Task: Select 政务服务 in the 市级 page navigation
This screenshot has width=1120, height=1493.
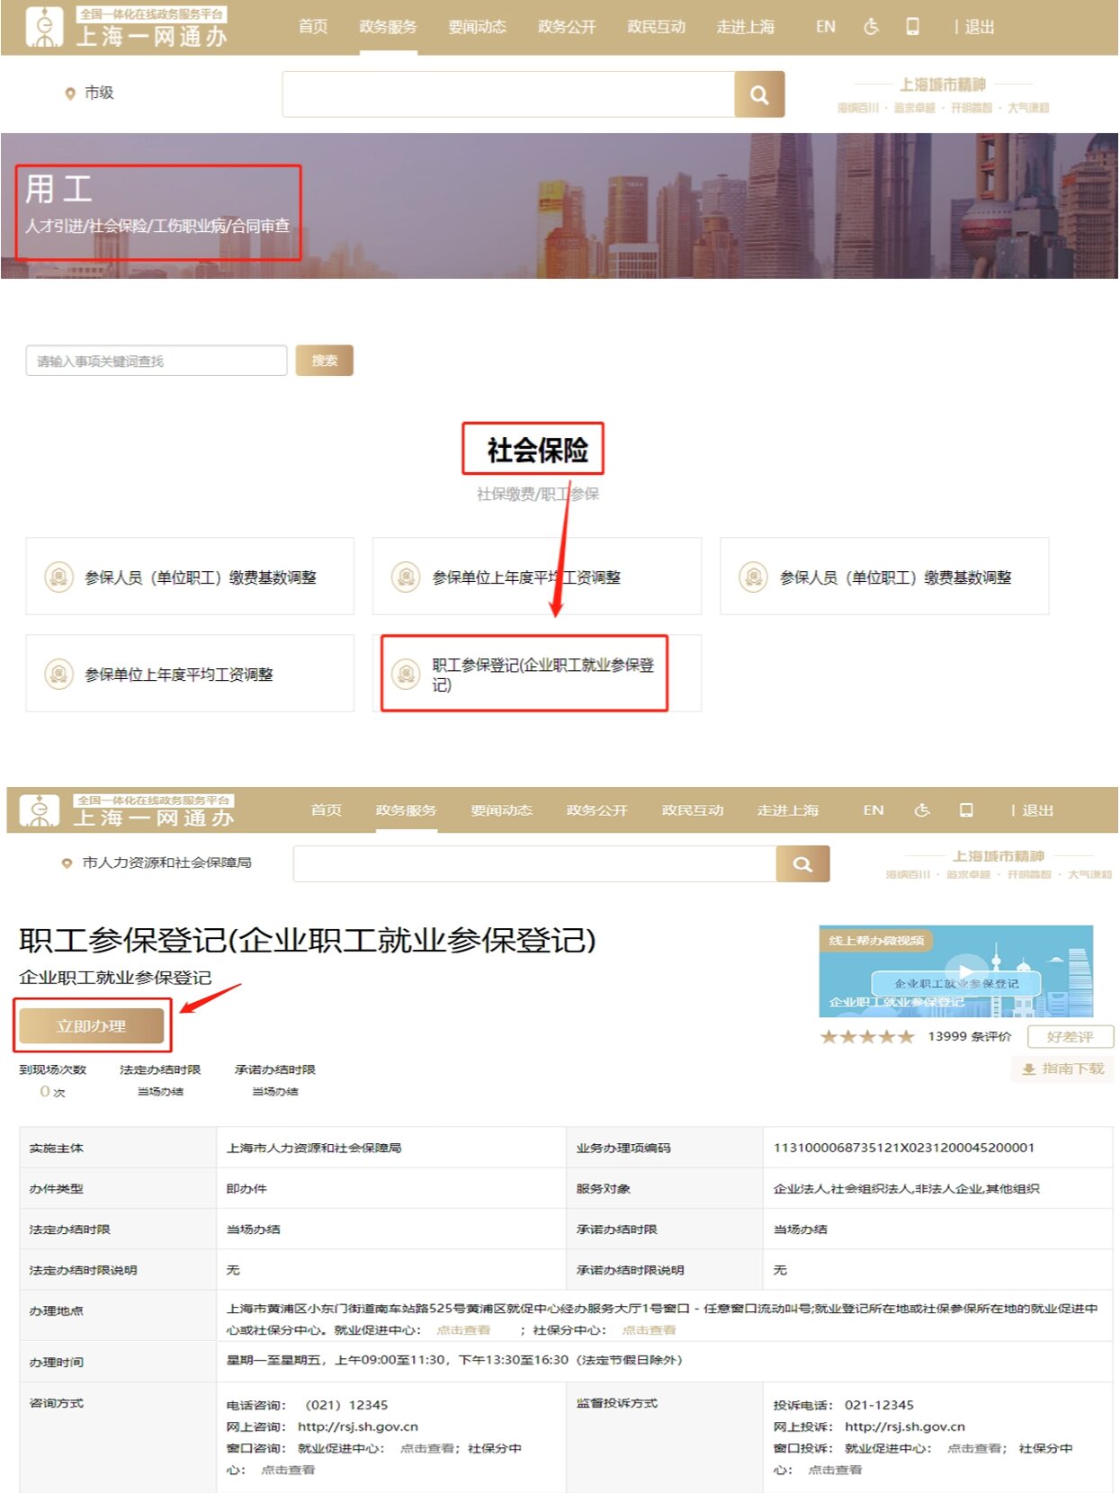Action: point(388,27)
